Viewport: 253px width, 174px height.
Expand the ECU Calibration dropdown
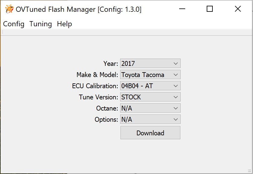pyautogui.click(x=150, y=86)
